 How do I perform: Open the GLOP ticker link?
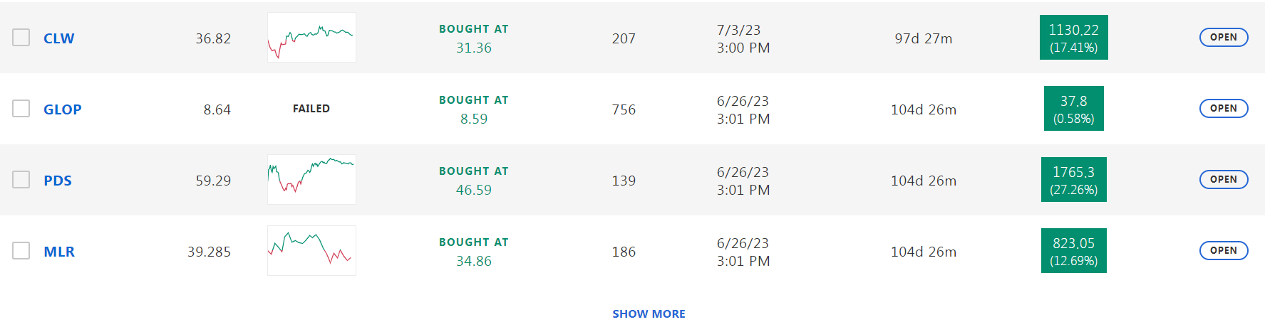tap(63, 109)
